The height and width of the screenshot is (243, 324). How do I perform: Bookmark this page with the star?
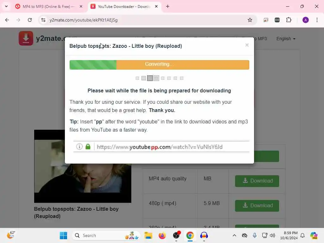(250, 20)
